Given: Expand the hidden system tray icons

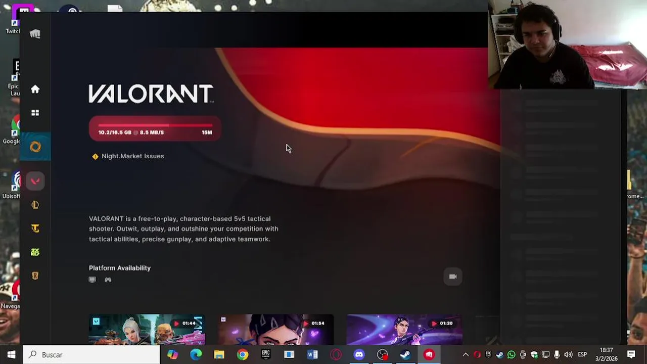Looking at the screenshot, I should 466,354.
